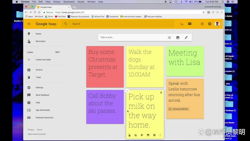Viewport: 250px width, 141px height.
Task: Open the Terms link
Action: [x=40, y=130]
